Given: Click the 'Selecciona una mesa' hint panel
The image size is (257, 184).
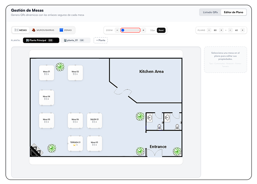Looking at the screenshot, I should [225, 60].
